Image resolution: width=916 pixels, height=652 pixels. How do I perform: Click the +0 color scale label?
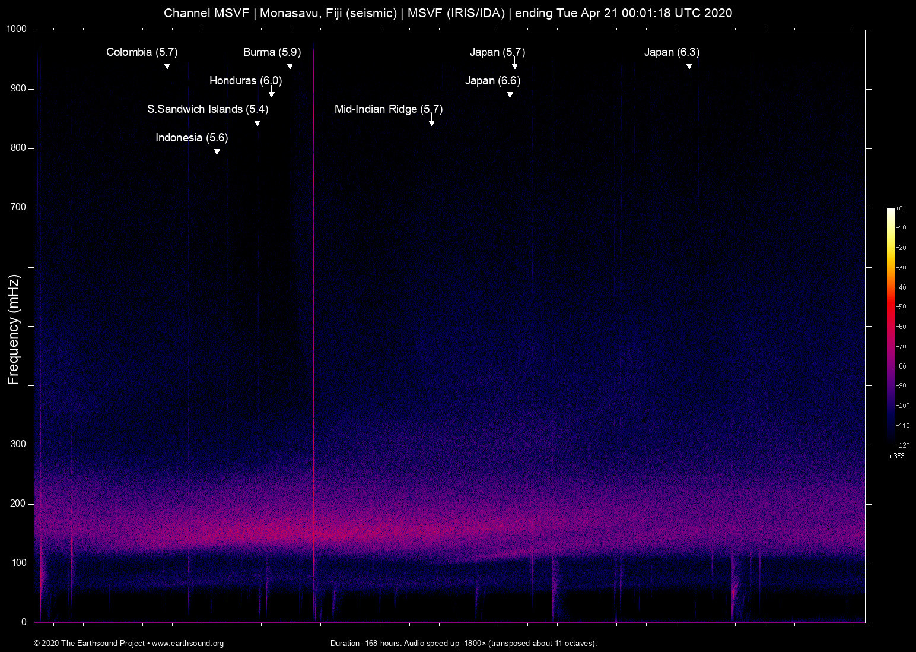(x=899, y=208)
